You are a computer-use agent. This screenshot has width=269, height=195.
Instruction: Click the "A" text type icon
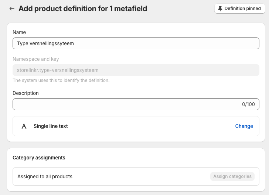pos(24,126)
